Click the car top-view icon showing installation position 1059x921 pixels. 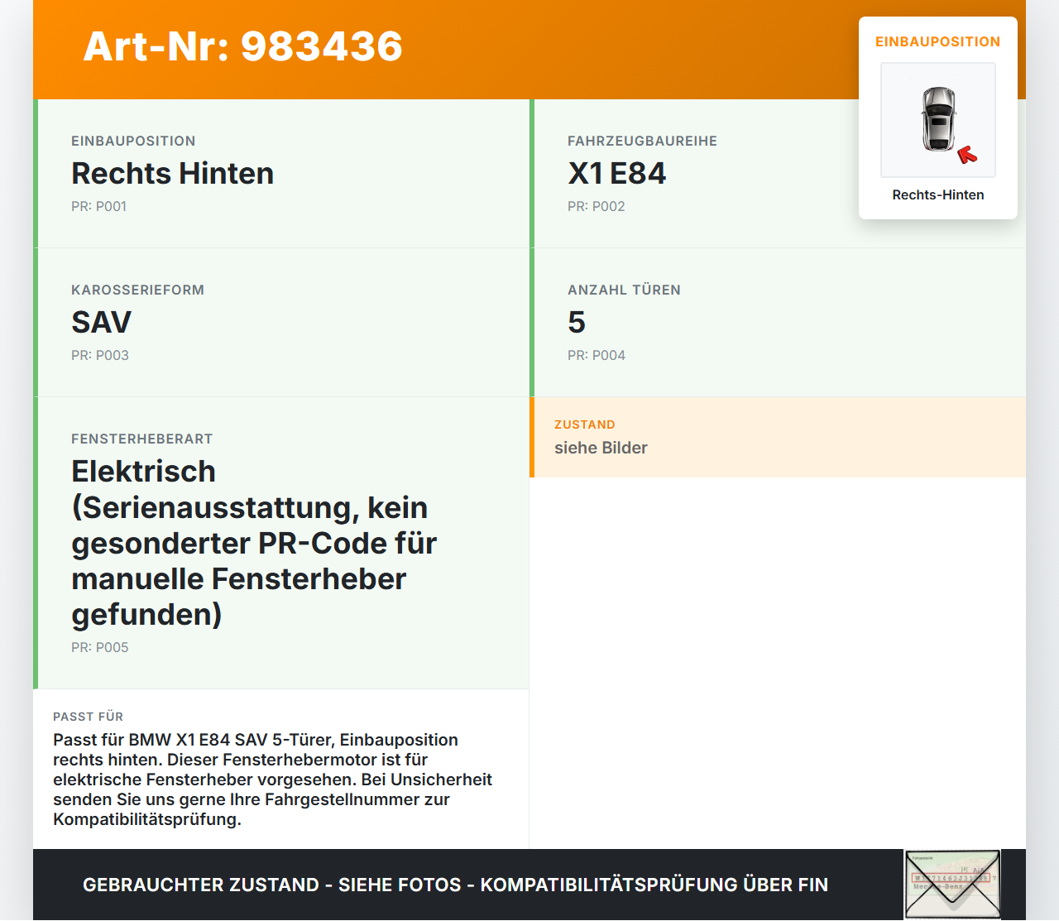coord(937,119)
